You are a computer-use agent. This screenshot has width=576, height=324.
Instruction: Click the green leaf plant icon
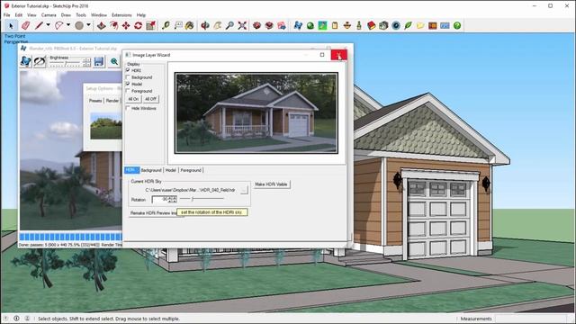pyautogui.click(x=408, y=25)
